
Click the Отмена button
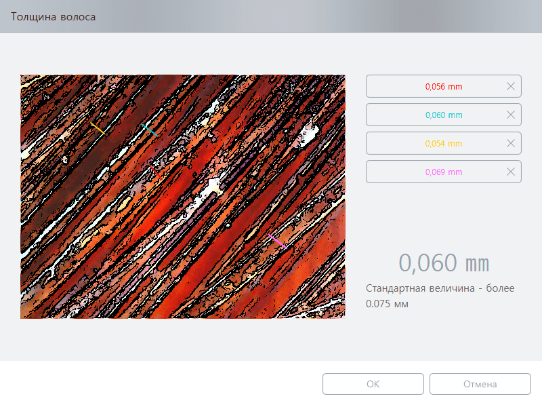click(480, 384)
